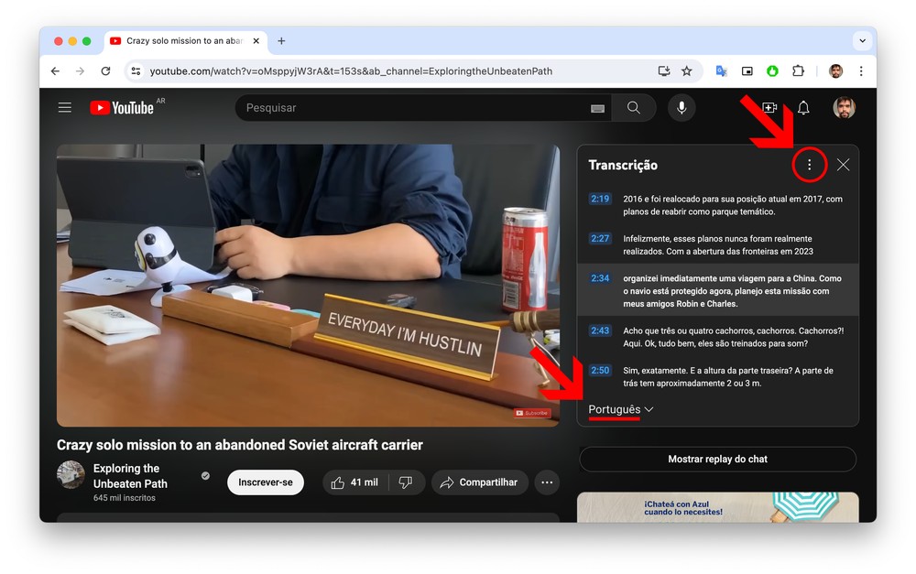
Task: Click the Inscrever-se subscribe button
Action: (x=265, y=482)
